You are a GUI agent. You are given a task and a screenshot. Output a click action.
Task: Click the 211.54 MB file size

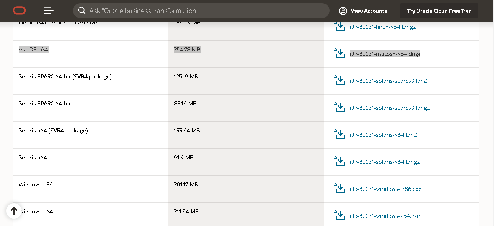(186, 212)
